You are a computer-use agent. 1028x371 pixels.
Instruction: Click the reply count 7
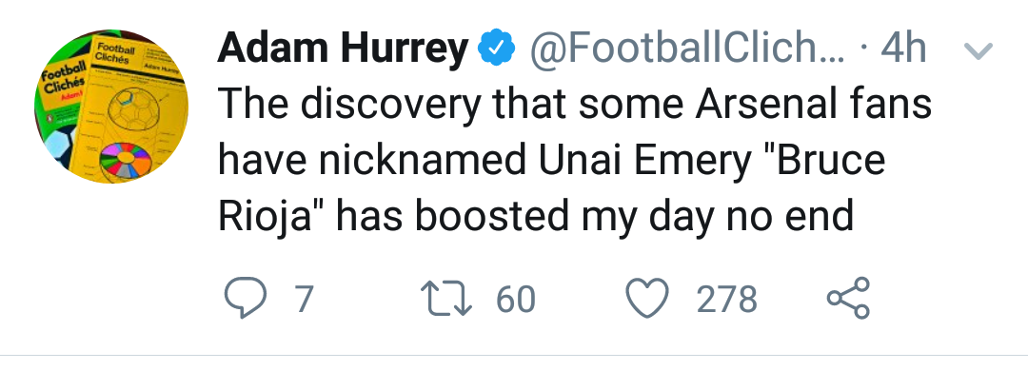[305, 299]
